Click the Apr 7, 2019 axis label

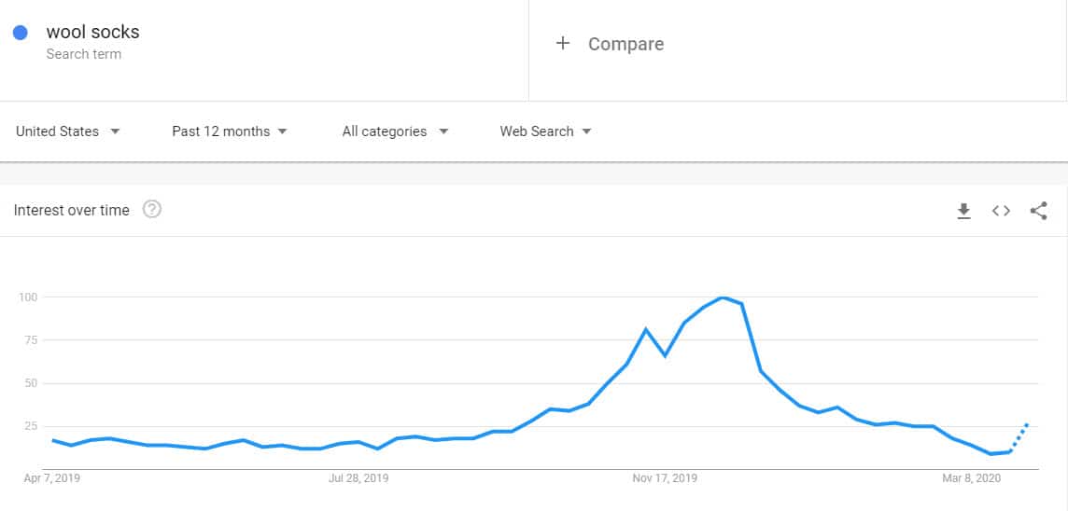coord(51,478)
